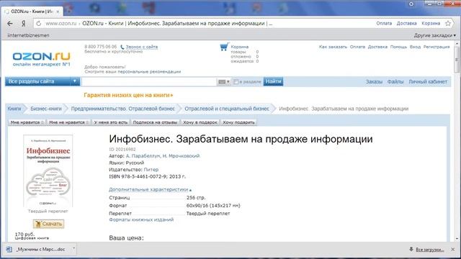
Task: Close the downloads bar with the X
Action: click(x=453, y=250)
